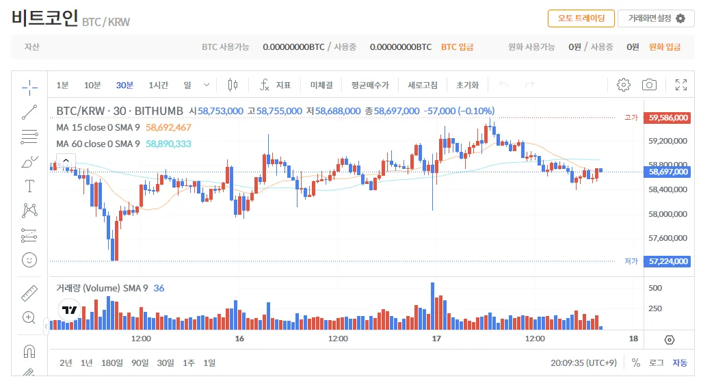Open the fx indicators menu

click(x=276, y=85)
